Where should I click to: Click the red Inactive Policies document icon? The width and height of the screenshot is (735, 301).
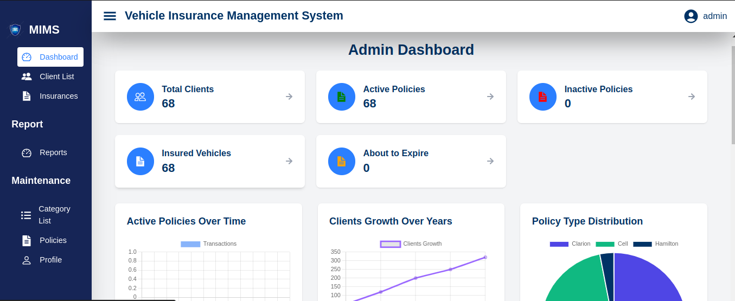click(x=543, y=97)
